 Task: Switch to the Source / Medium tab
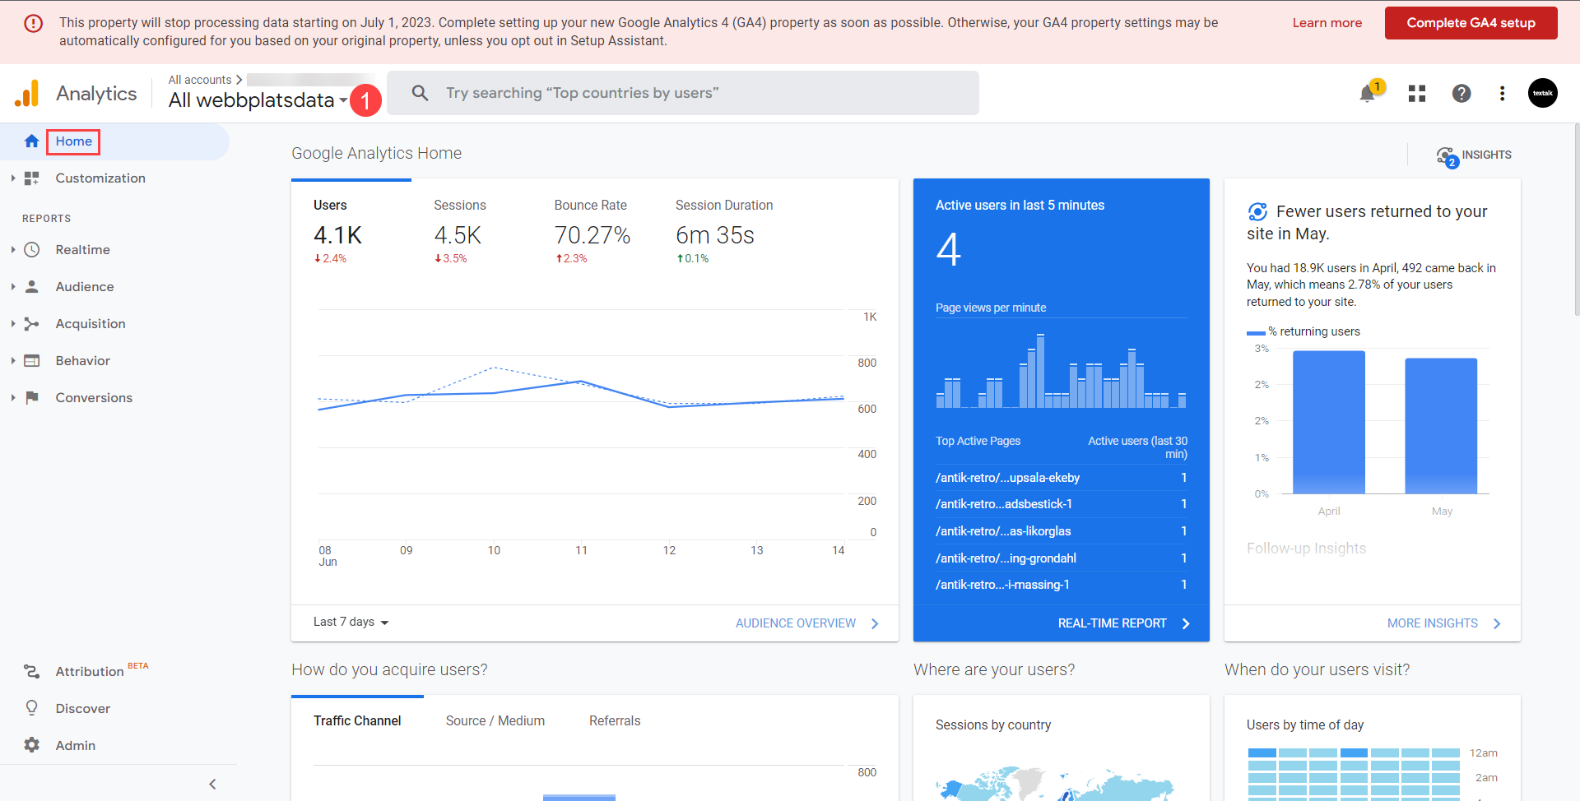tap(495, 720)
